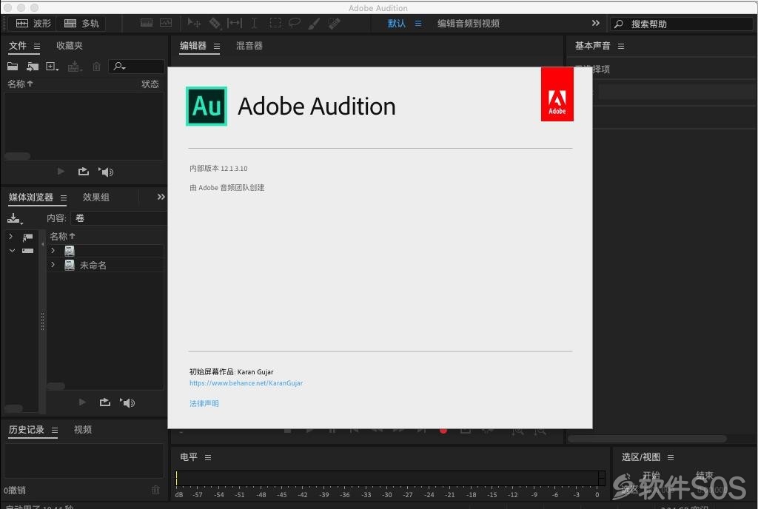Select the Paintbrush Selection tool
The image size is (758, 509).
click(x=314, y=23)
